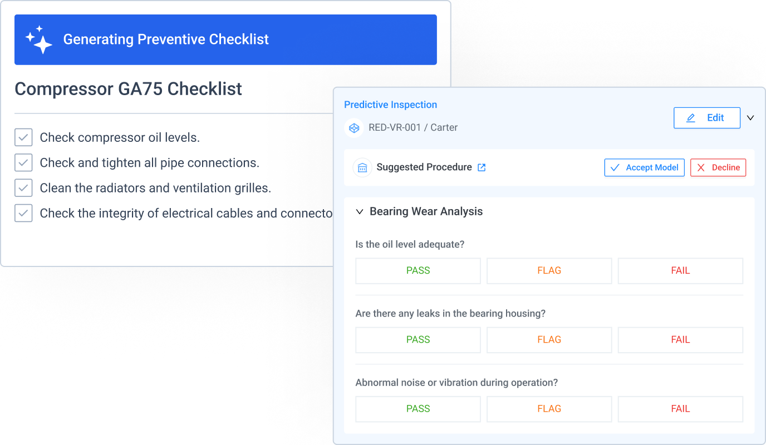This screenshot has width=766, height=445.
Task: Toggle checkbox for electrical cables integrity item
Action: 23,213
